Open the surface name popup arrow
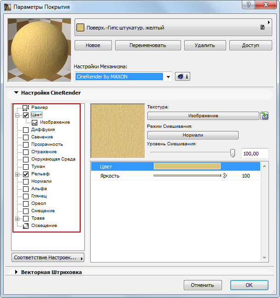Screen dimensions: 280x298 [x=268, y=22]
